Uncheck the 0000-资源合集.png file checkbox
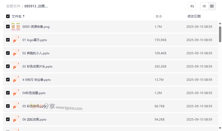Screen dimensions: 222x131 pyautogui.click(x=8, y=27)
